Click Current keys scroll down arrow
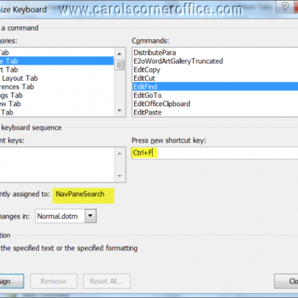The image size is (298, 298). [x=119, y=176]
